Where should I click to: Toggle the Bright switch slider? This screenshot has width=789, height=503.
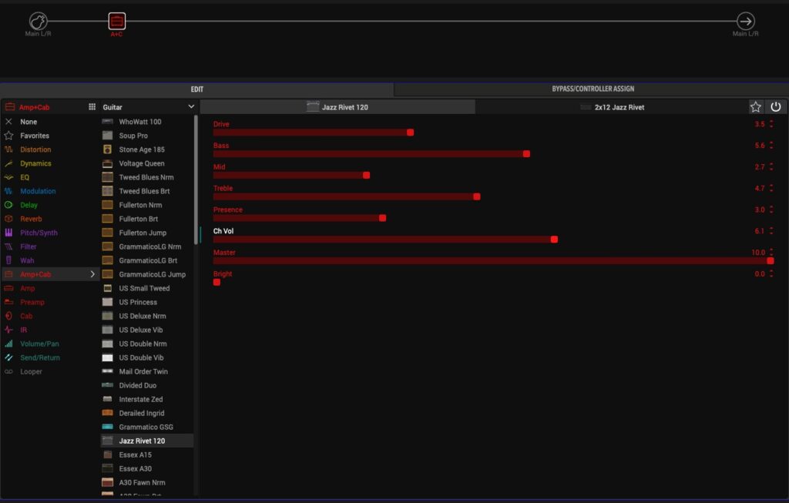click(217, 282)
